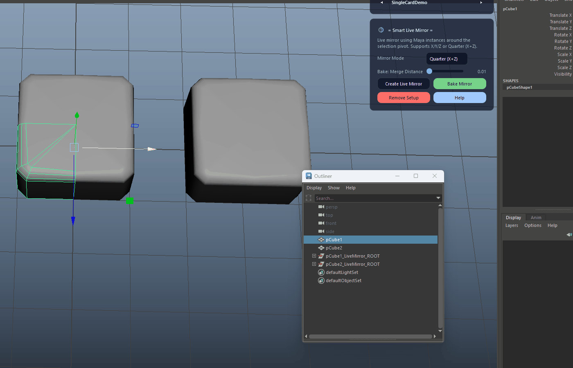Click the Outliner horizontal scrollbar right arrow
Viewport: 573px width, 368px height.
pyautogui.click(x=435, y=337)
